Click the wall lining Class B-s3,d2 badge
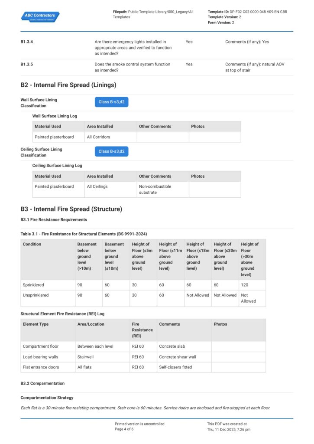Screen dimensions: 314x444 click(111, 102)
